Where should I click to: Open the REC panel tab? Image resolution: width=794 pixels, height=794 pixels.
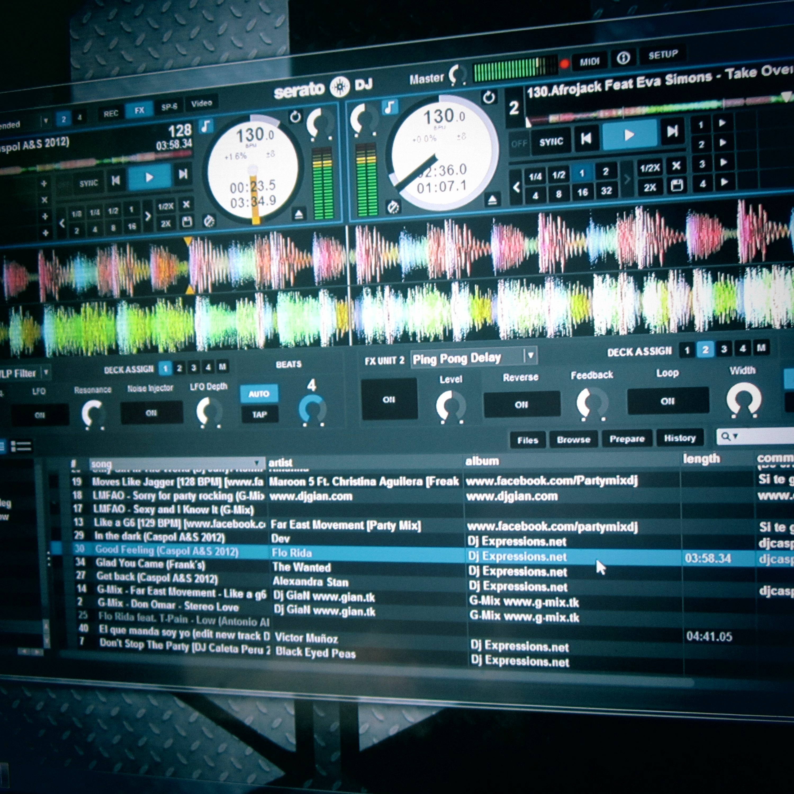coord(111,114)
